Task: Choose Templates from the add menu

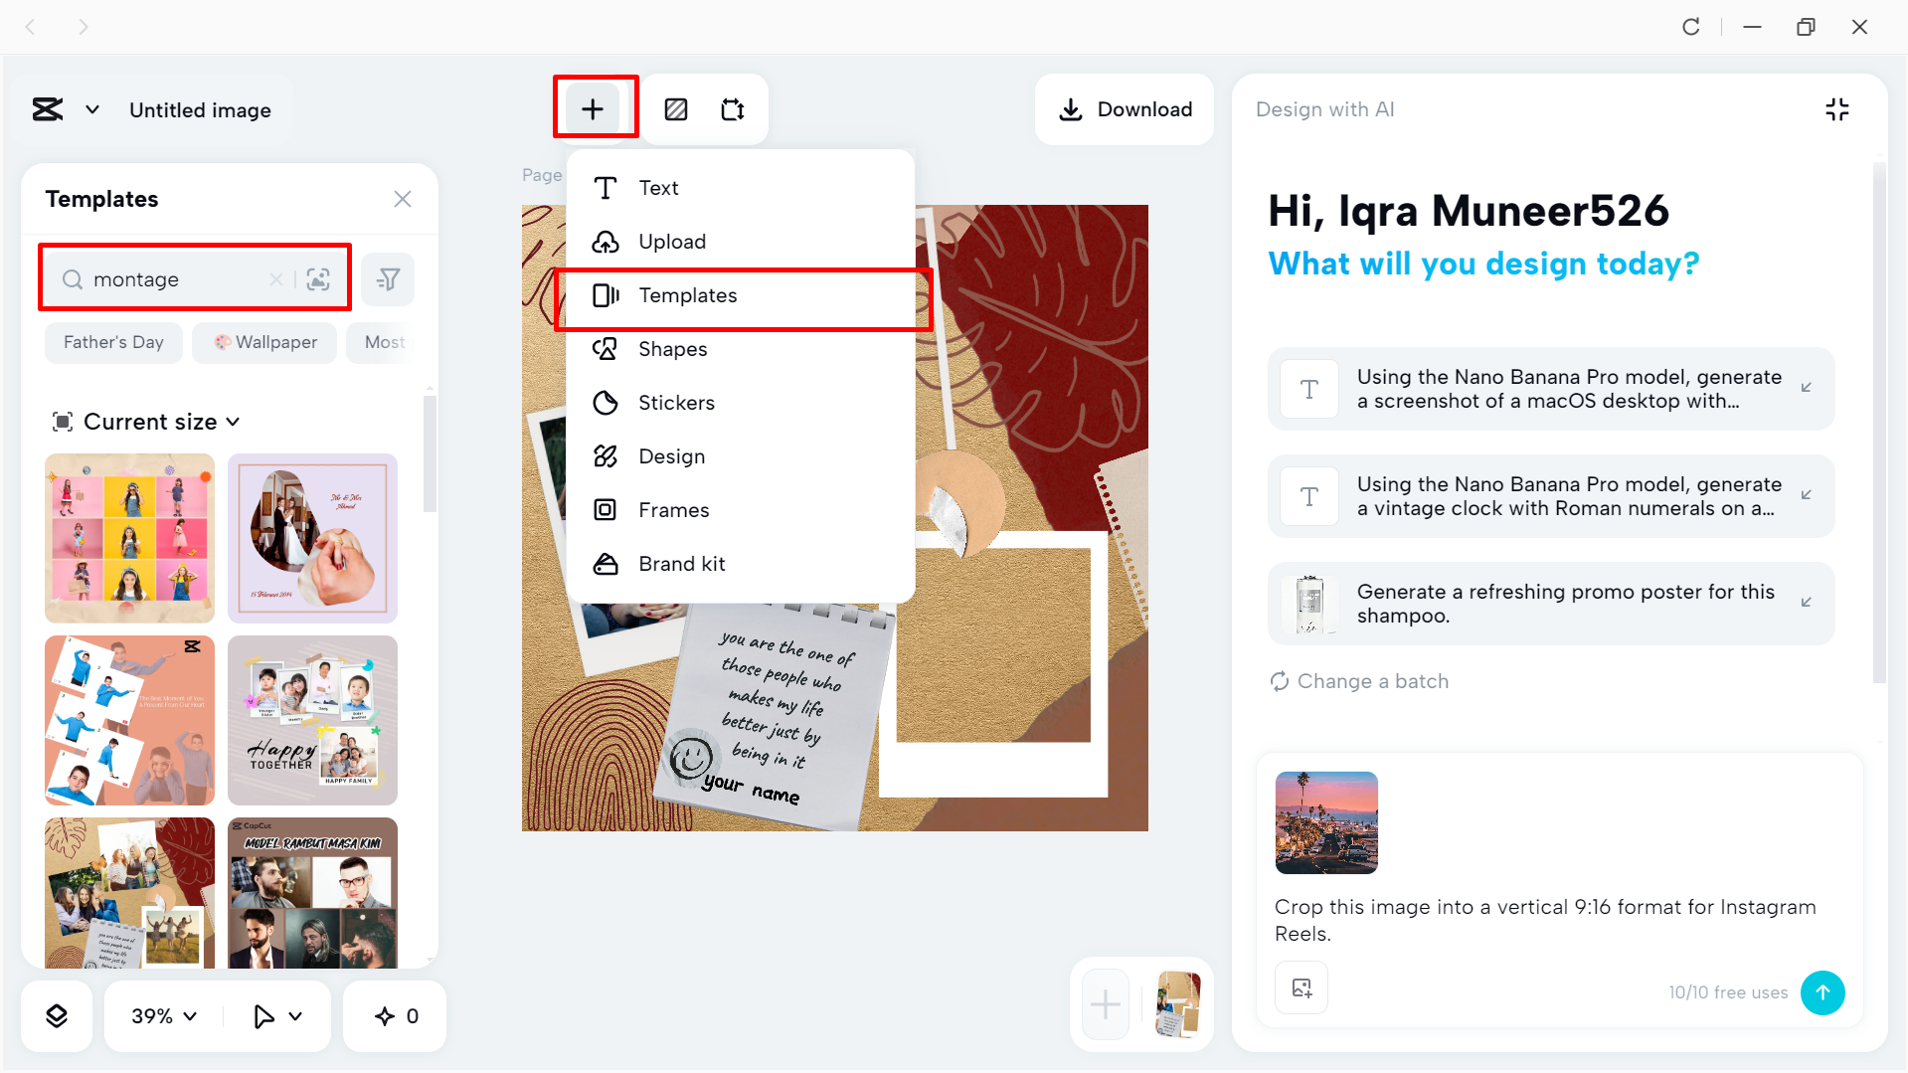Action: (x=741, y=295)
